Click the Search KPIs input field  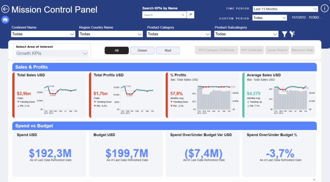pyautogui.click(x=161, y=15)
